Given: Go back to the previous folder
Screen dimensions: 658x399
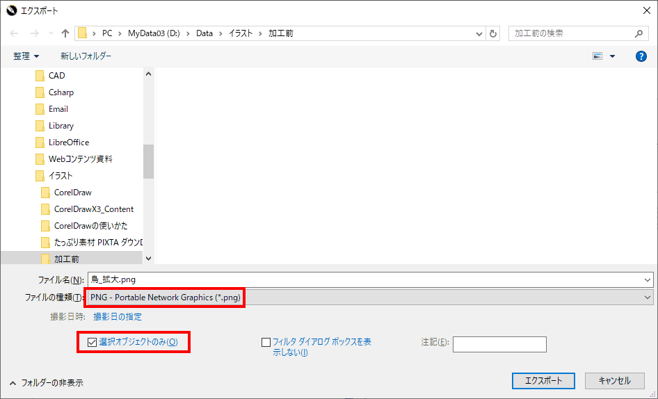Looking at the screenshot, I should (x=15, y=33).
